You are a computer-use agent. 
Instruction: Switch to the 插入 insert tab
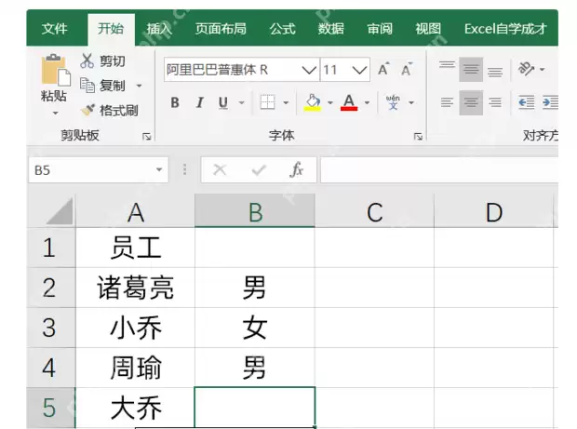click(159, 29)
